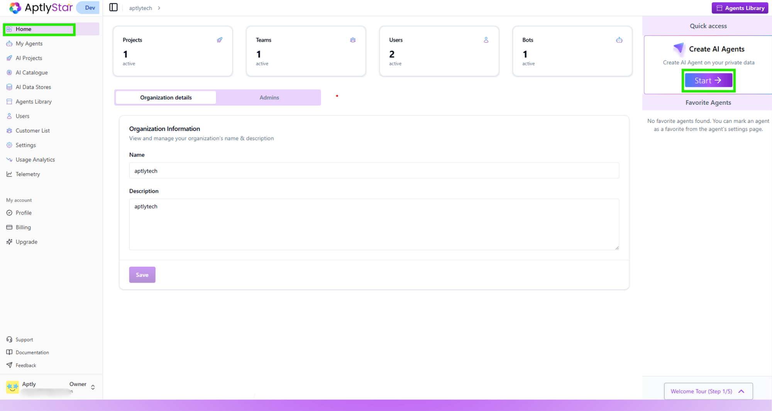Viewport: 772px width, 411px height.
Task: Click the Welcome Tour (Step 1/5) label
Action: pyautogui.click(x=701, y=391)
